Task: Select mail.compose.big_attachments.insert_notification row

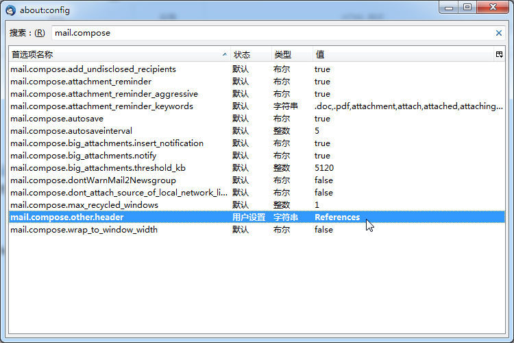Action: point(257,143)
